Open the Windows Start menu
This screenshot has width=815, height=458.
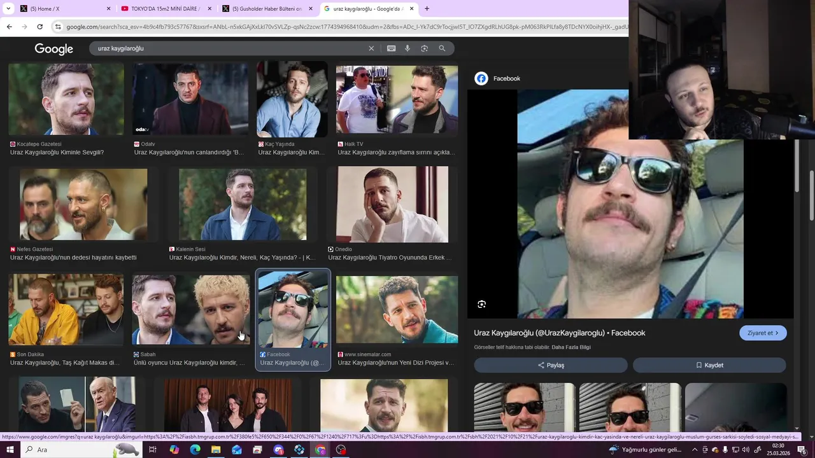(x=10, y=450)
